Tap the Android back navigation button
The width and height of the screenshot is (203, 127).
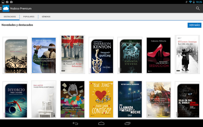tap(75, 123)
